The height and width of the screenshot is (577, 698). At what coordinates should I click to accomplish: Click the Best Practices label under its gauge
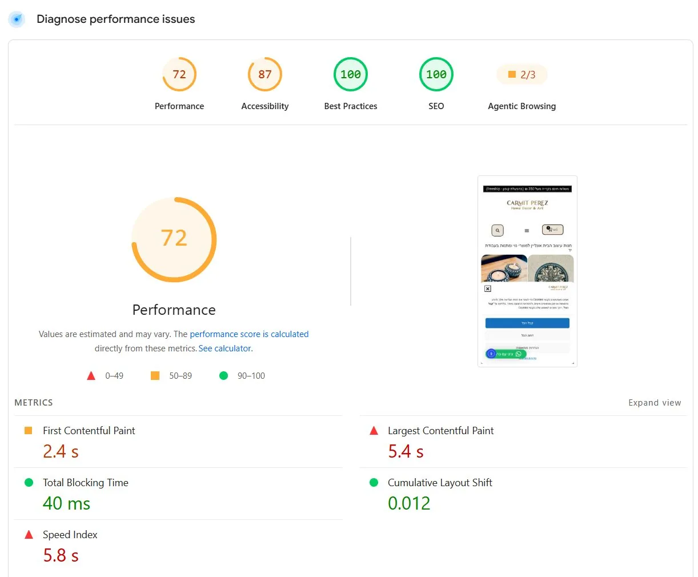click(351, 106)
